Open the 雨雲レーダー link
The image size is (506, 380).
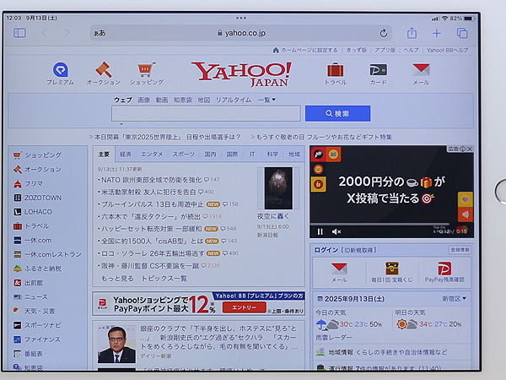(334, 337)
